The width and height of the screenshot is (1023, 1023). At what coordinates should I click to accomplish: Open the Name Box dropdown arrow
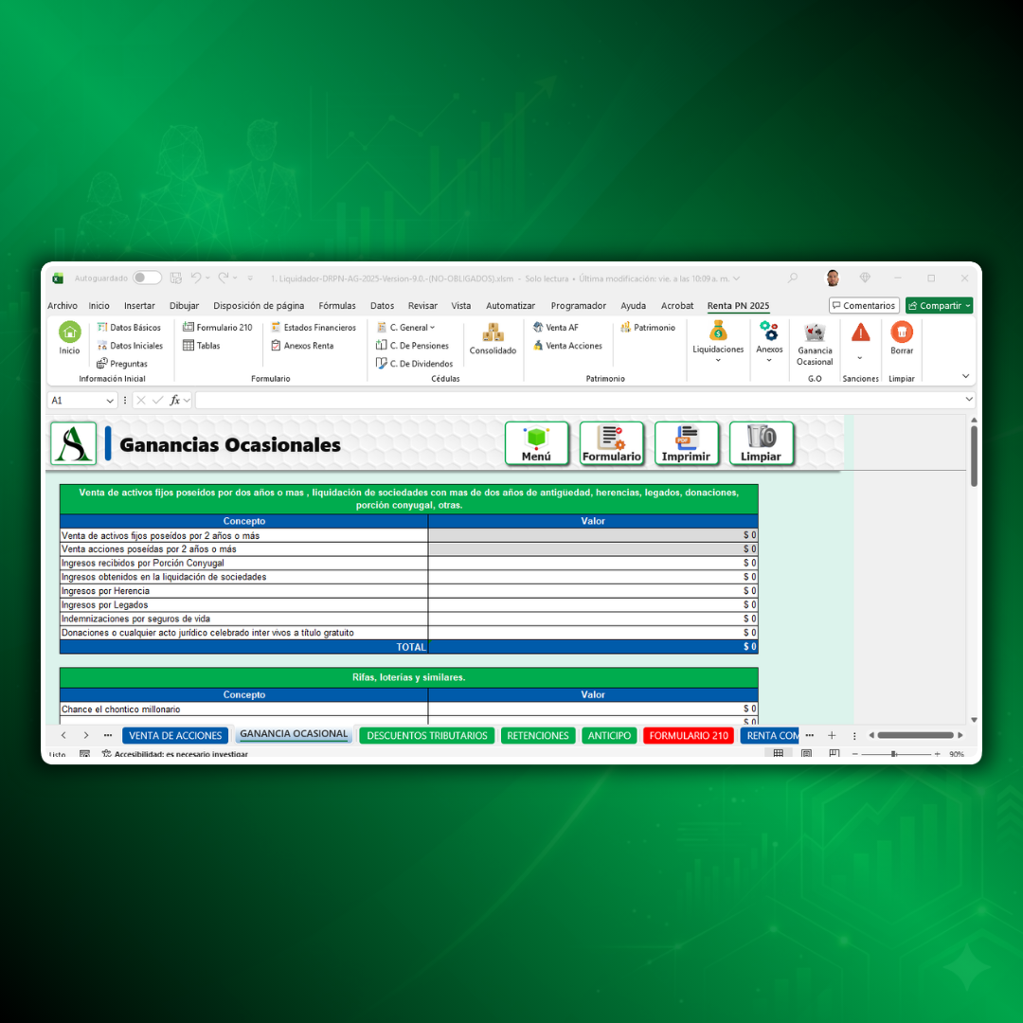[110, 401]
